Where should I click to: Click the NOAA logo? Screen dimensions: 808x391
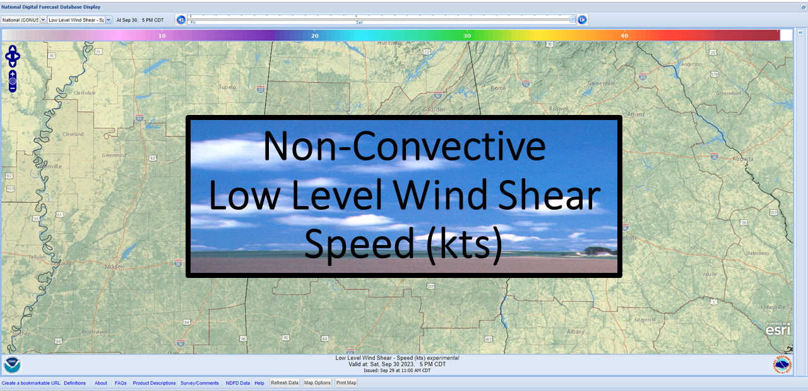click(x=11, y=365)
